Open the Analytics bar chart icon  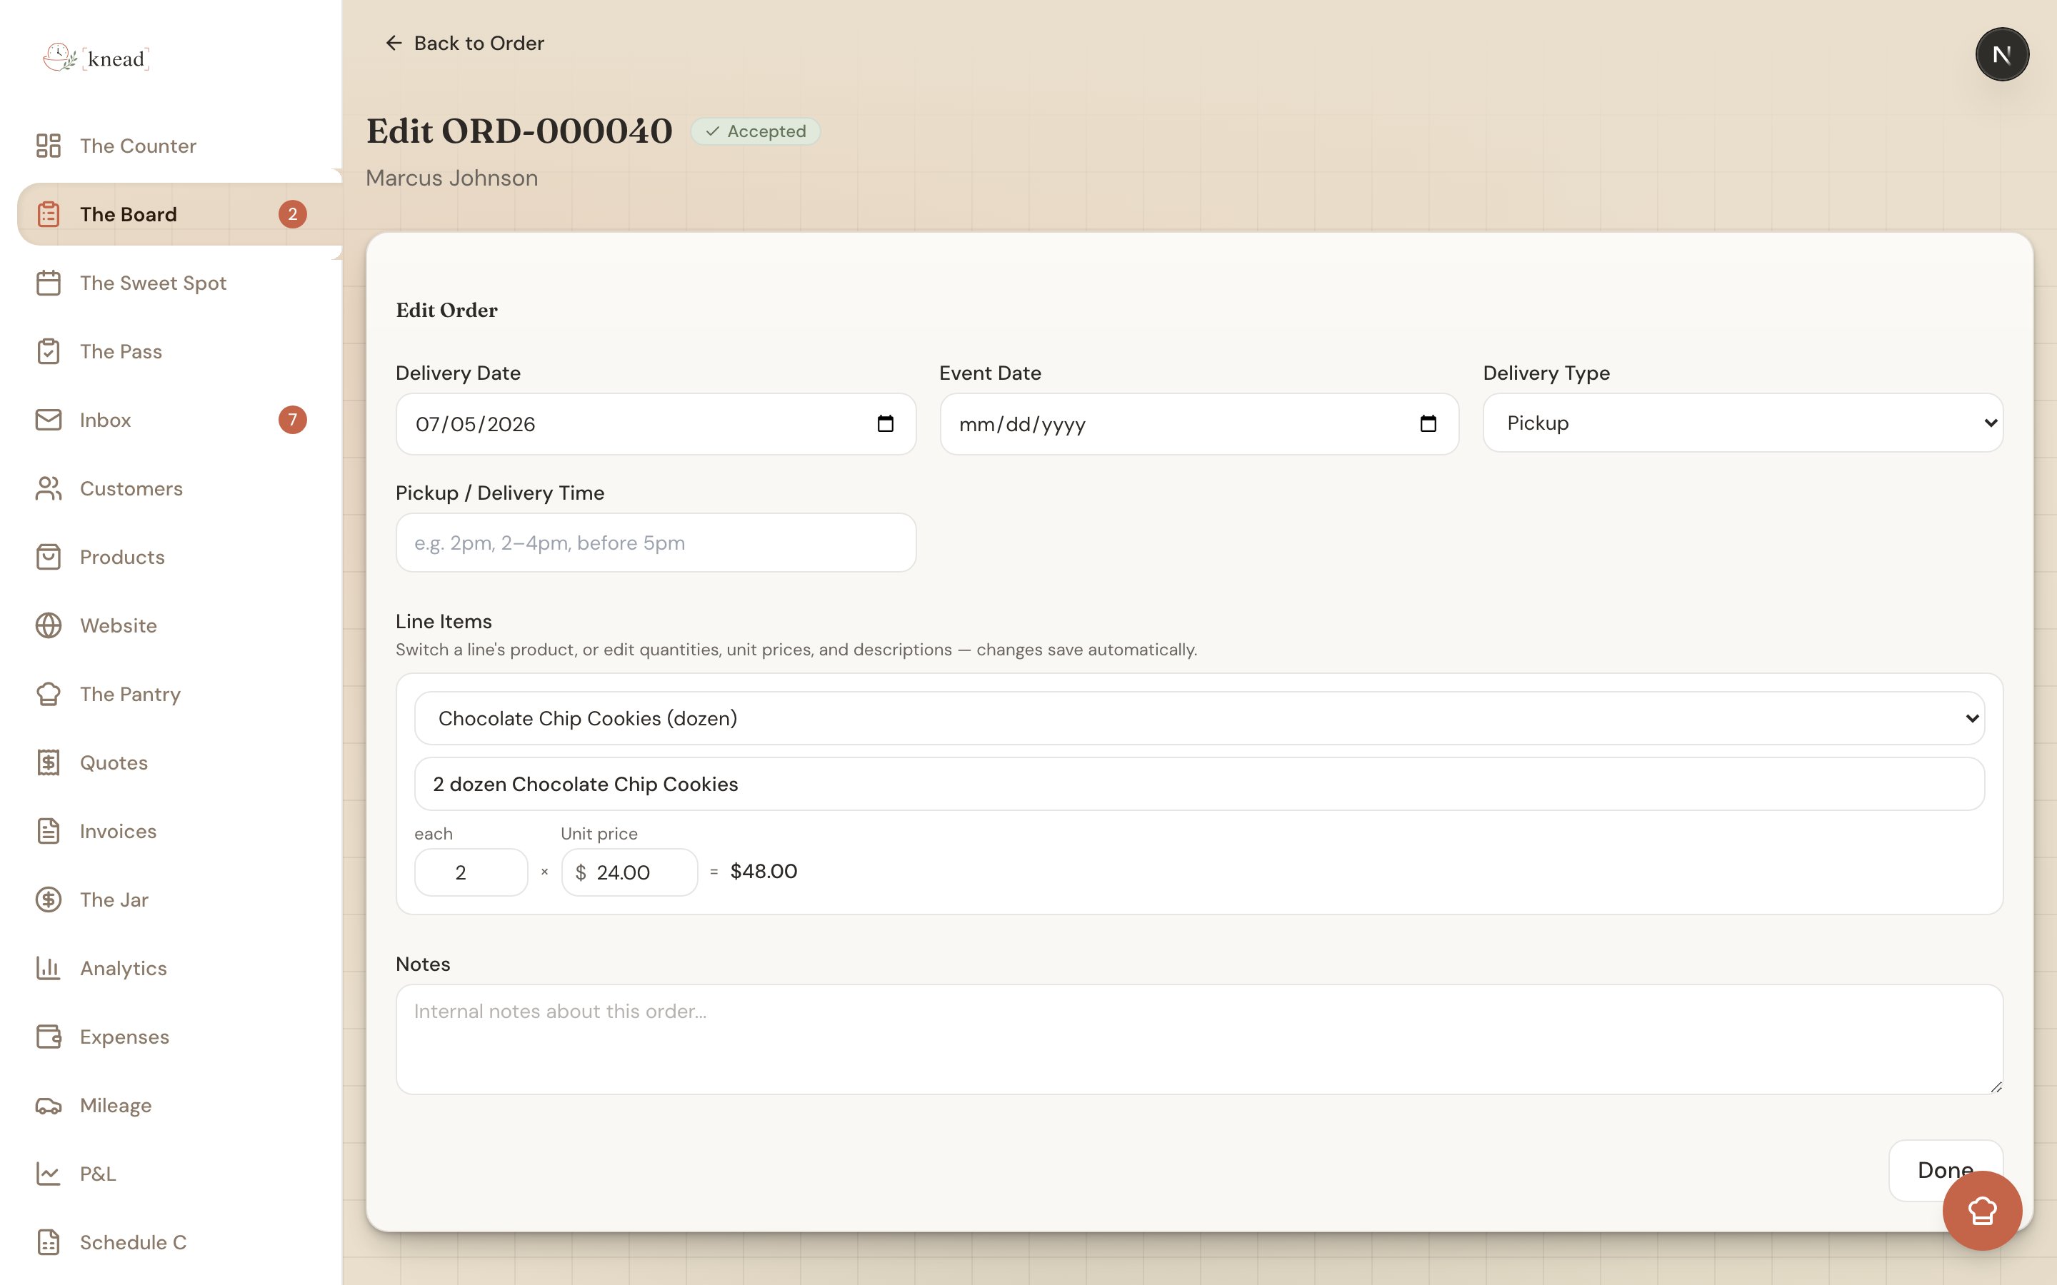[49, 968]
